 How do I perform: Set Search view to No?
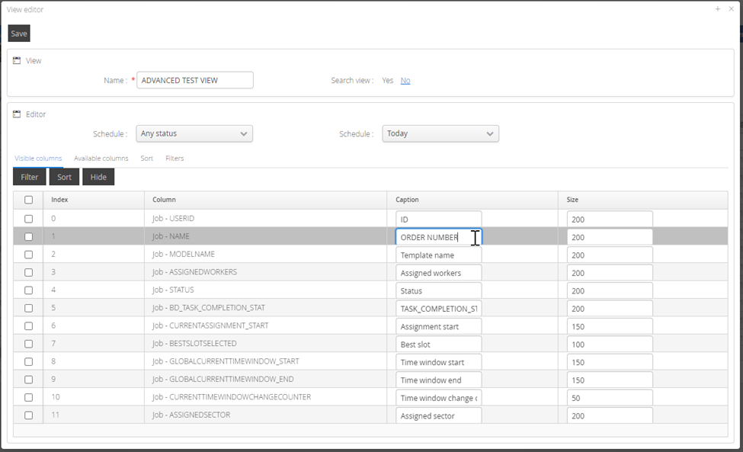point(405,80)
